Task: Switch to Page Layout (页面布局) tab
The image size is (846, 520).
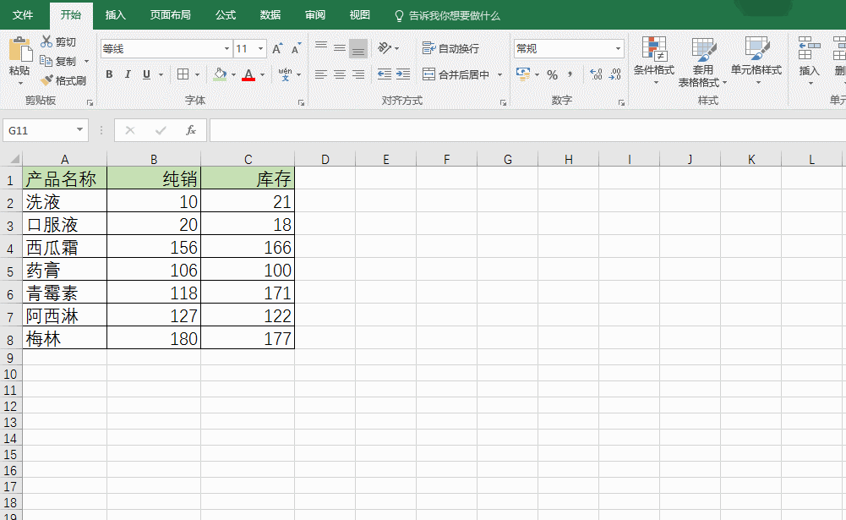Action: 171,15
